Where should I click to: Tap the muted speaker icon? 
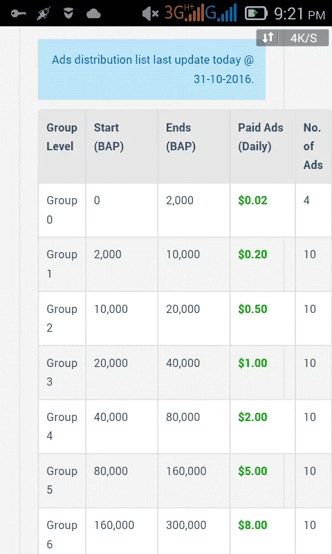[x=150, y=14]
